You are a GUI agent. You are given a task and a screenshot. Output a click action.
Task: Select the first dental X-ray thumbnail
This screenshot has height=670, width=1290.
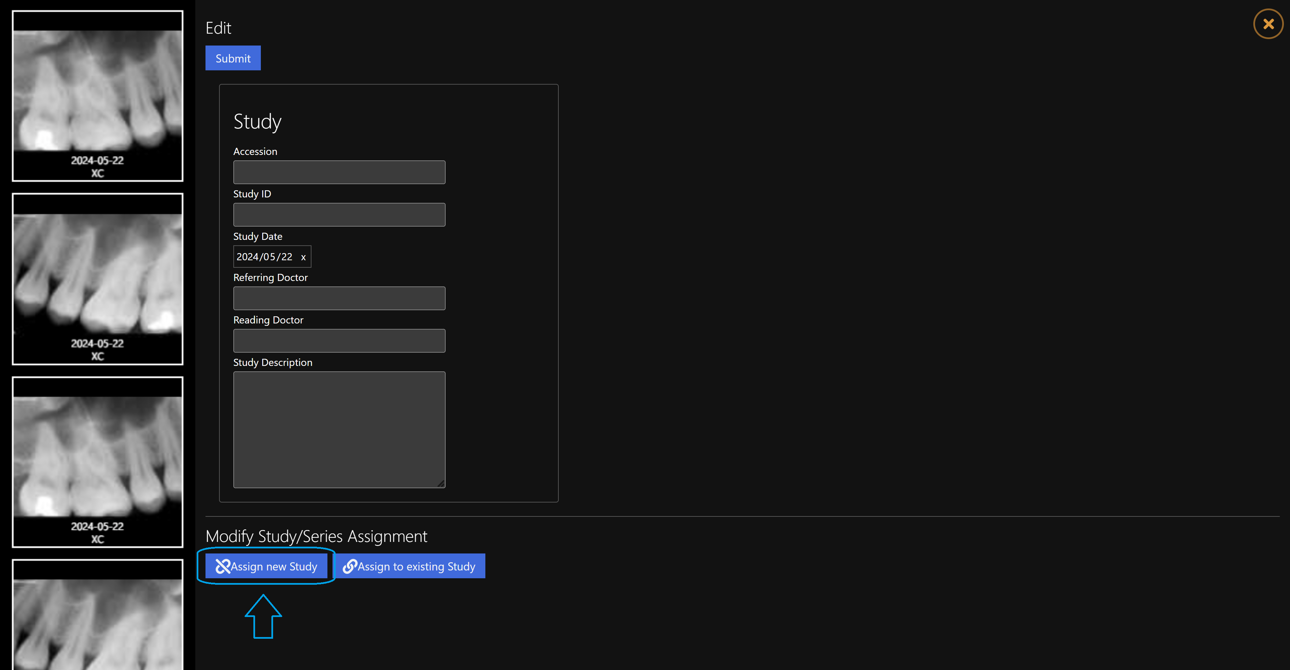coord(98,96)
